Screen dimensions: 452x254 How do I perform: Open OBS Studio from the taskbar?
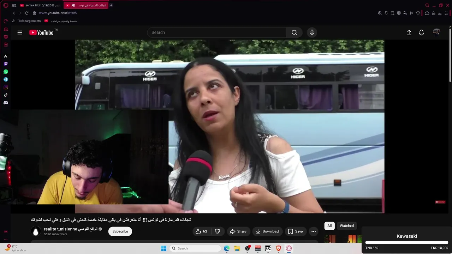coord(248,248)
